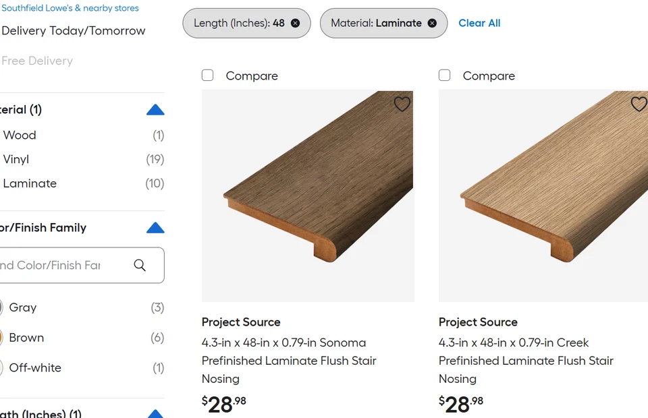The width and height of the screenshot is (648, 418).
Task: Open the Creek Prefinished Laminate product title
Action: (x=526, y=361)
